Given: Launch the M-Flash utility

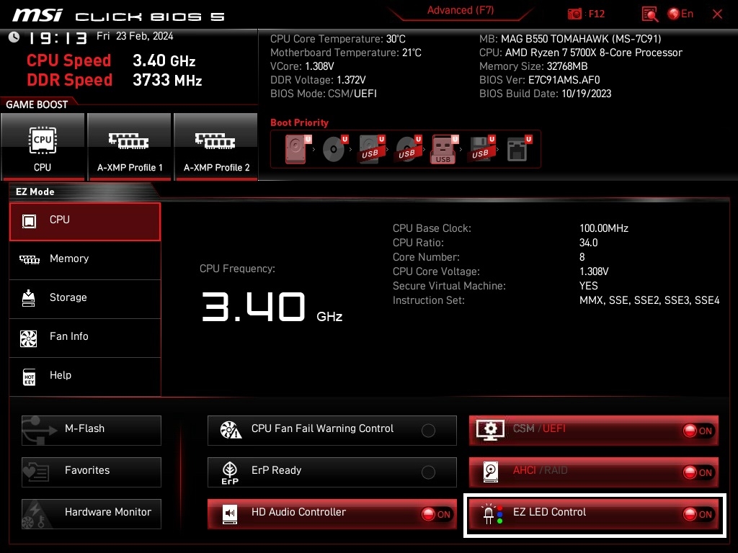Looking at the screenshot, I should point(92,430).
